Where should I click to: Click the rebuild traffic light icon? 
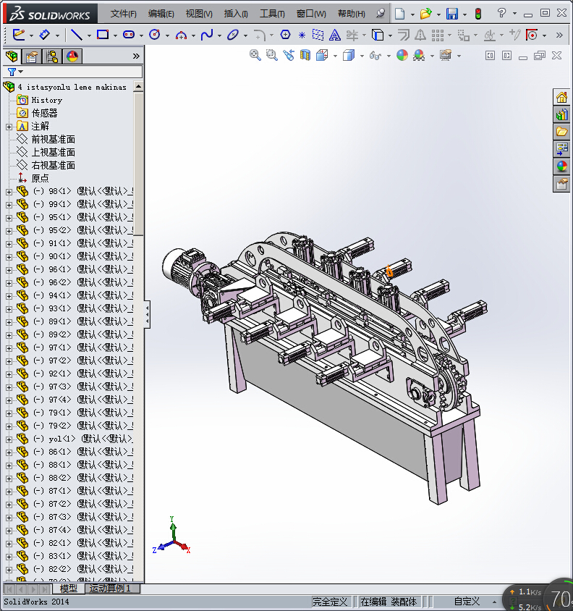(x=477, y=14)
